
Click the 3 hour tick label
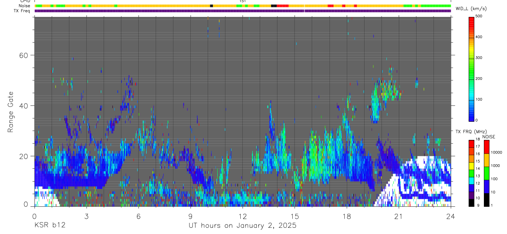pyautogui.click(x=86, y=216)
